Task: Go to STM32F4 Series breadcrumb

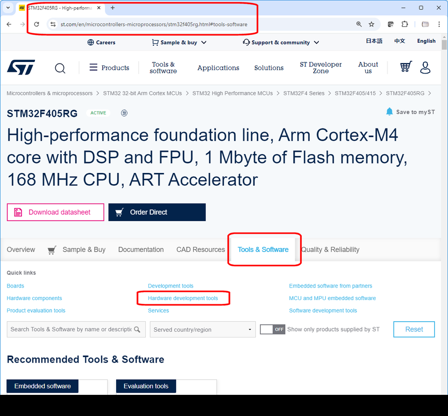Action: point(304,93)
